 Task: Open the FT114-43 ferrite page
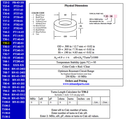pos(18,32)
